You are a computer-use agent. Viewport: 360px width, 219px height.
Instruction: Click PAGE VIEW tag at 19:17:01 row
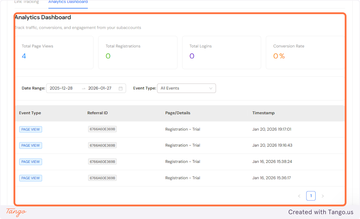click(31, 129)
